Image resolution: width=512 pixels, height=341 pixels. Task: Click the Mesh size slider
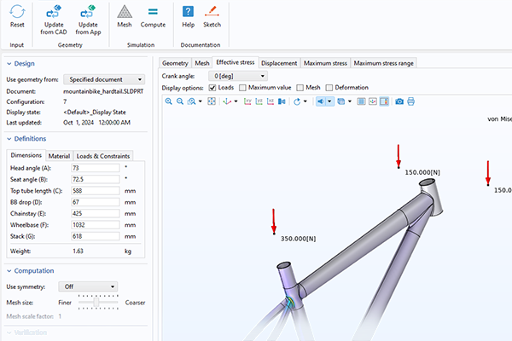pyautogui.click(x=99, y=302)
